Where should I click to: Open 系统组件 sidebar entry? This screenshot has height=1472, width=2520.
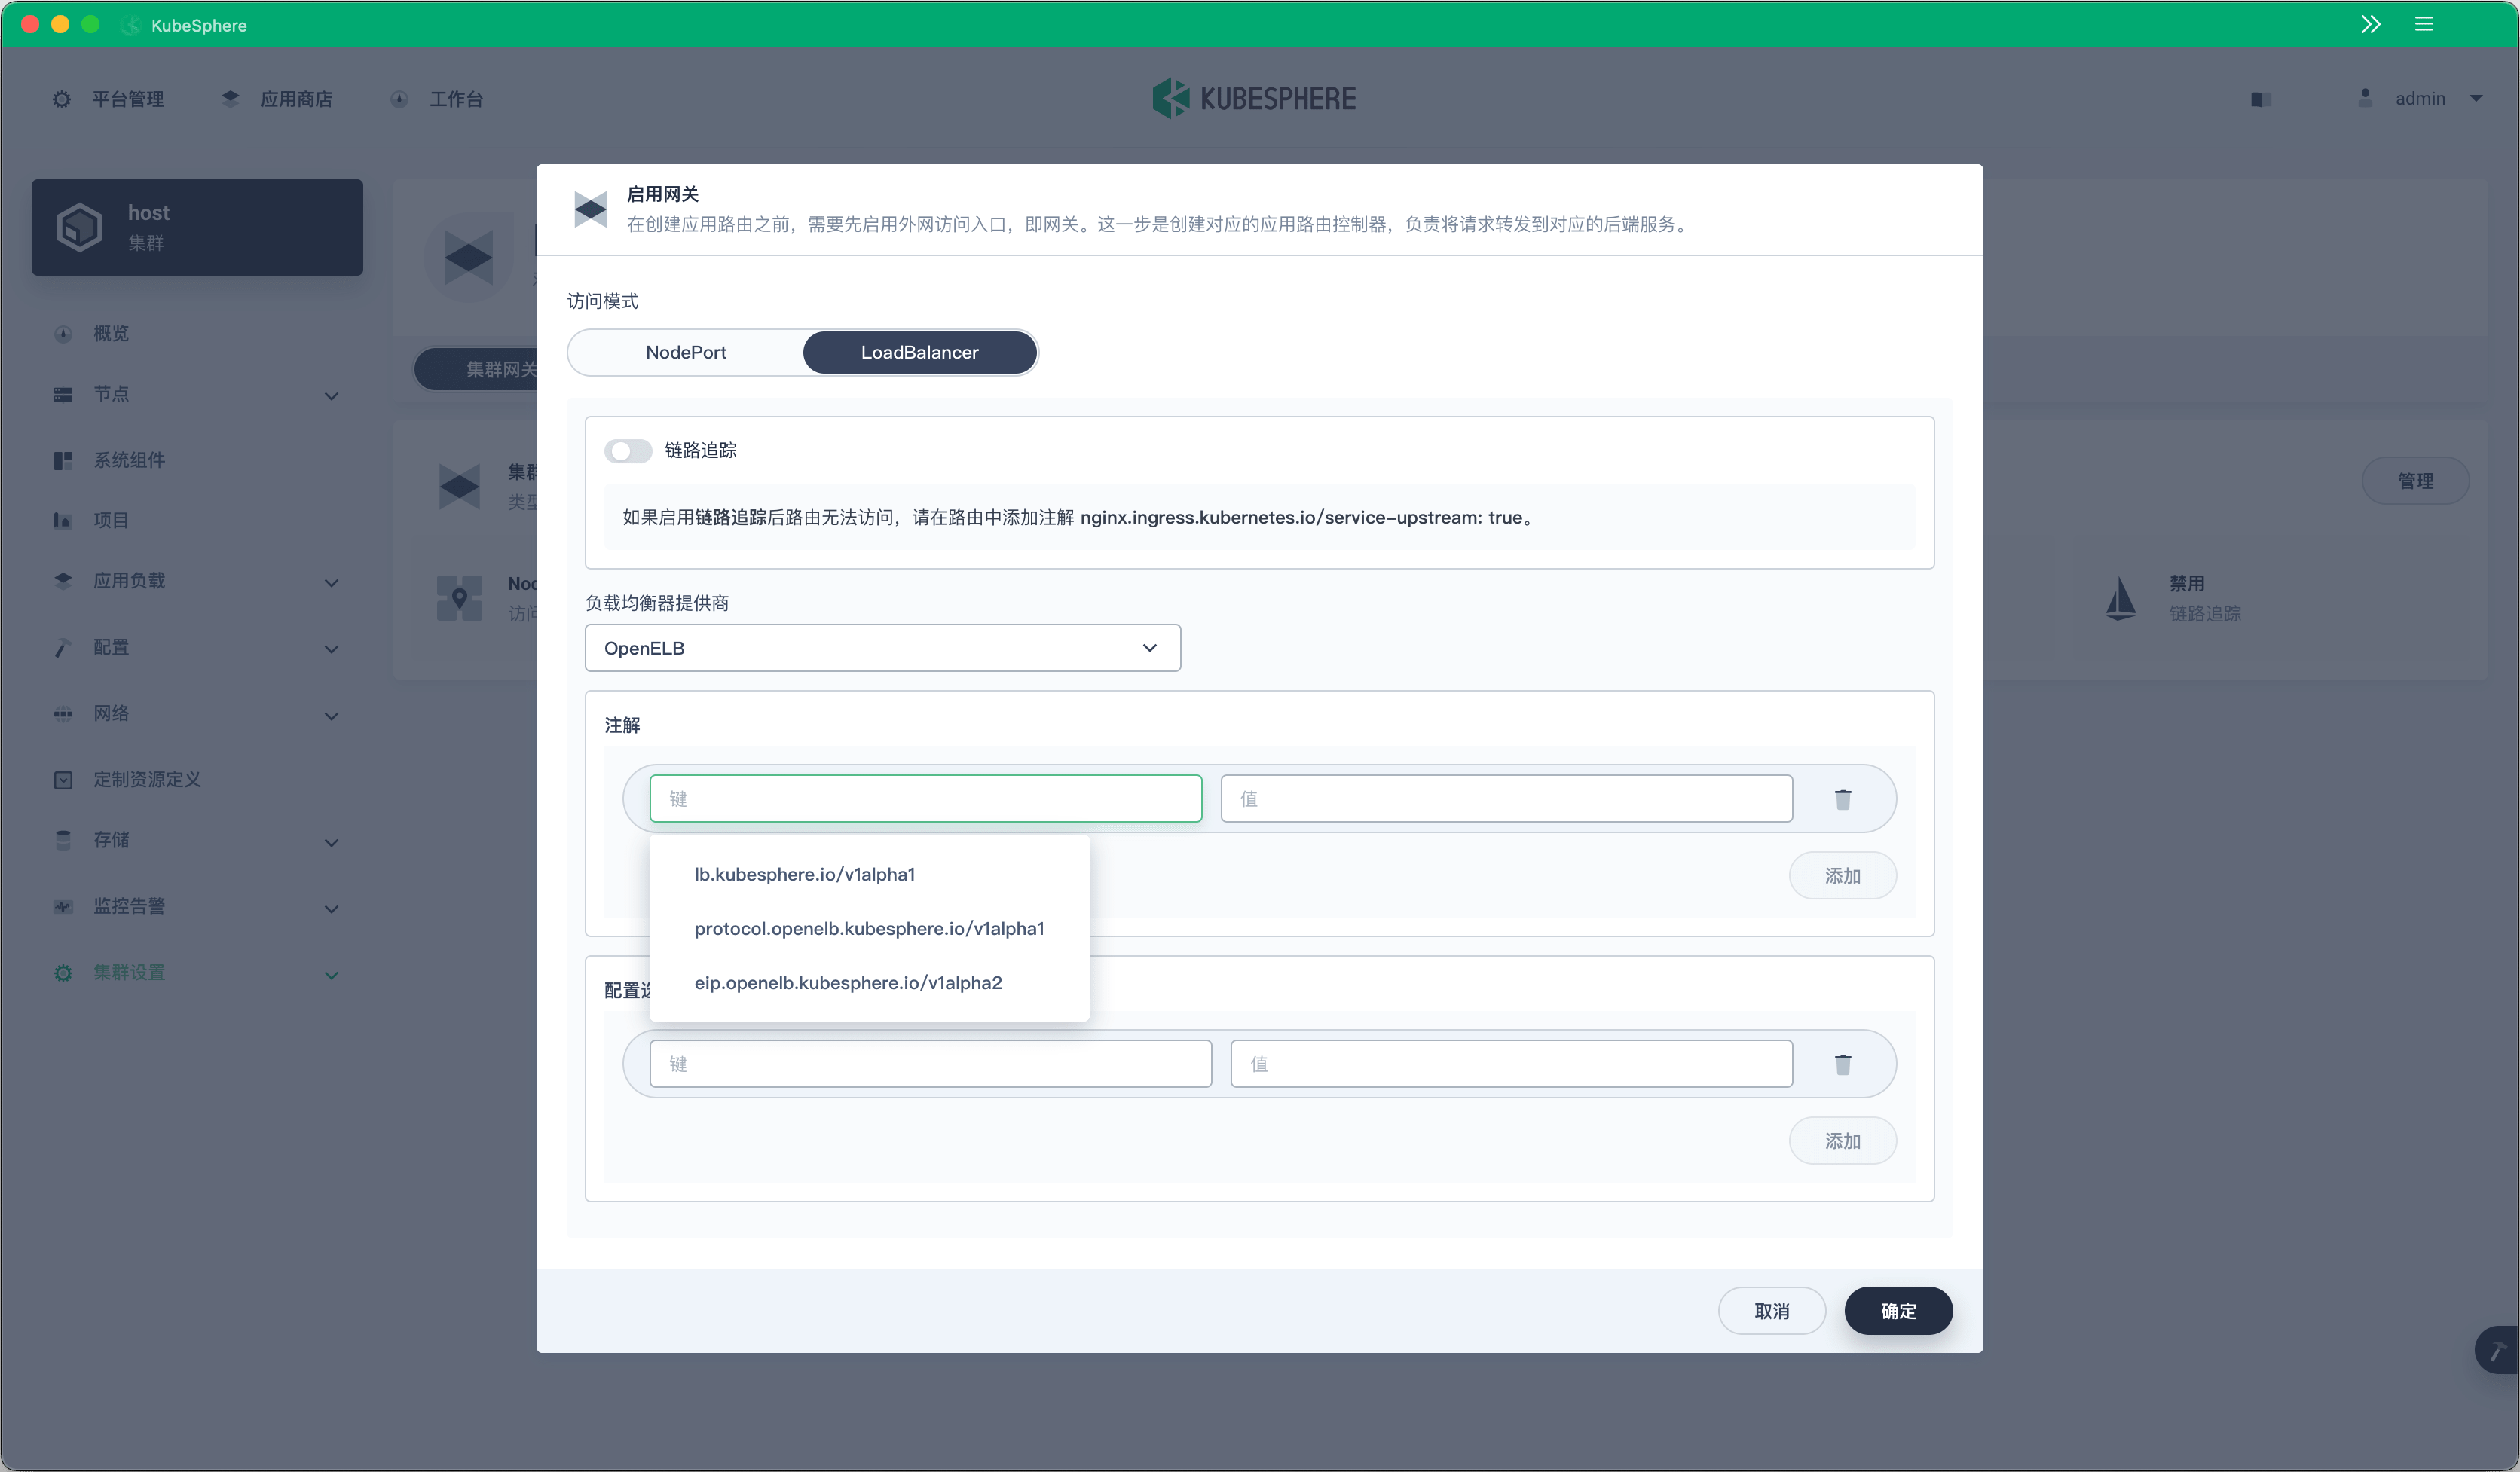point(129,461)
